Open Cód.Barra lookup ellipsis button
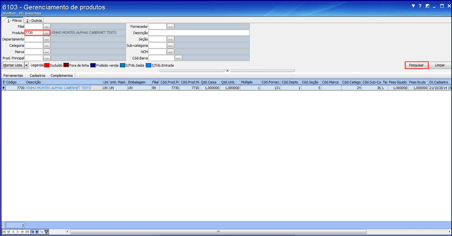 [x=178, y=58]
